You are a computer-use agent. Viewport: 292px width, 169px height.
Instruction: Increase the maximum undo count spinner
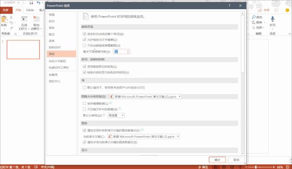tap(128, 50)
